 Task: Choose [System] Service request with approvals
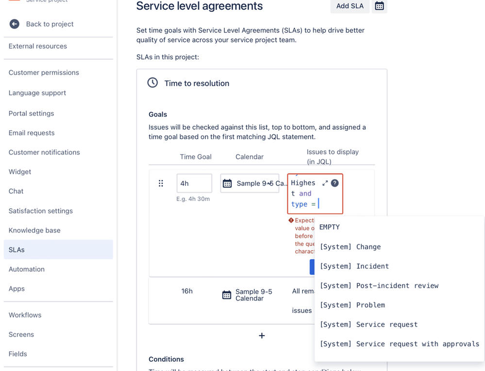coord(399,344)
